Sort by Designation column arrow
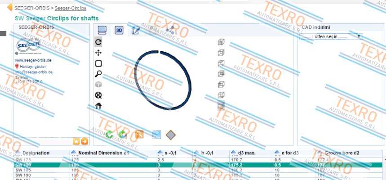This screenshot has width=386, height=180. pos(18,153)
